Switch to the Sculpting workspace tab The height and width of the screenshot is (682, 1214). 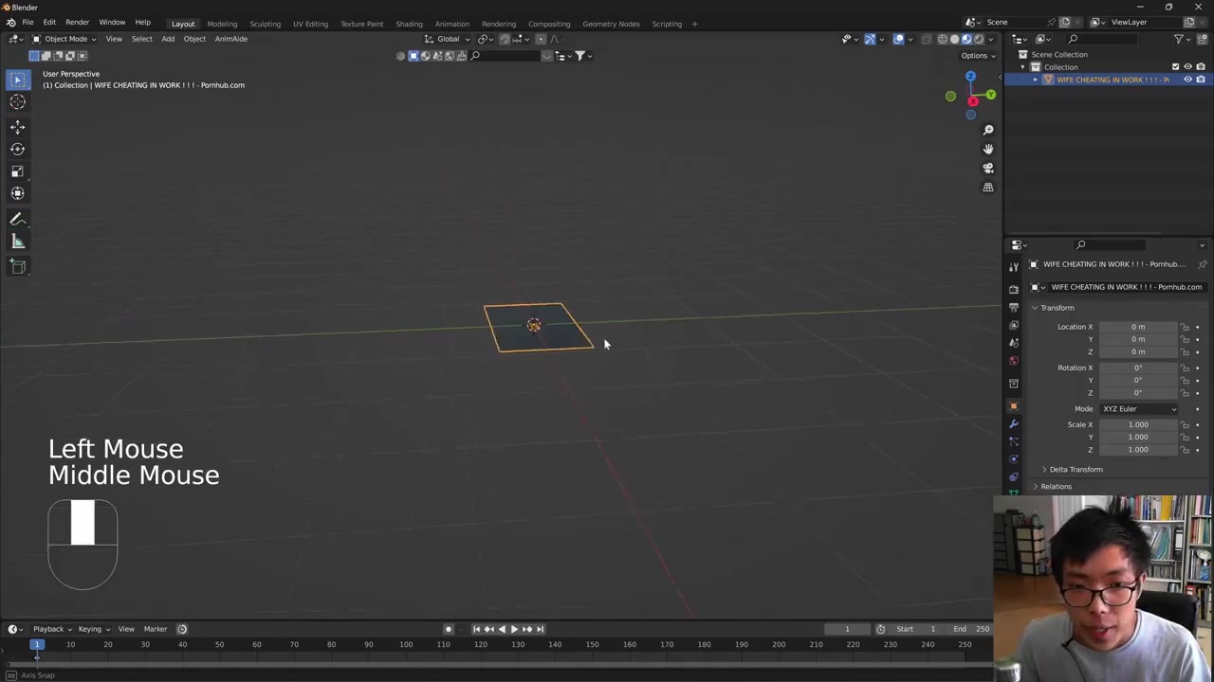pyautogui.click(x=265, y=24)
